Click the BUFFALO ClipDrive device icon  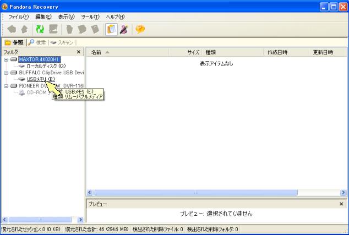(14, 73)
